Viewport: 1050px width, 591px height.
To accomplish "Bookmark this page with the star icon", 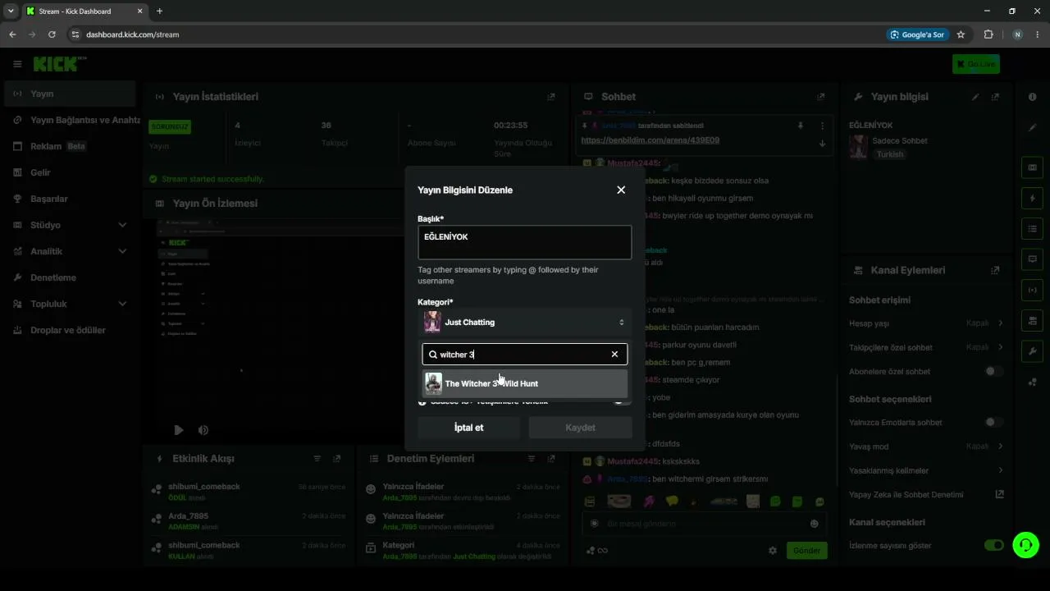I will [x=961, y=34].
